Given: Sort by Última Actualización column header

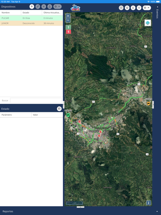Looking at the screenshot, I should (x=53, y=13).
